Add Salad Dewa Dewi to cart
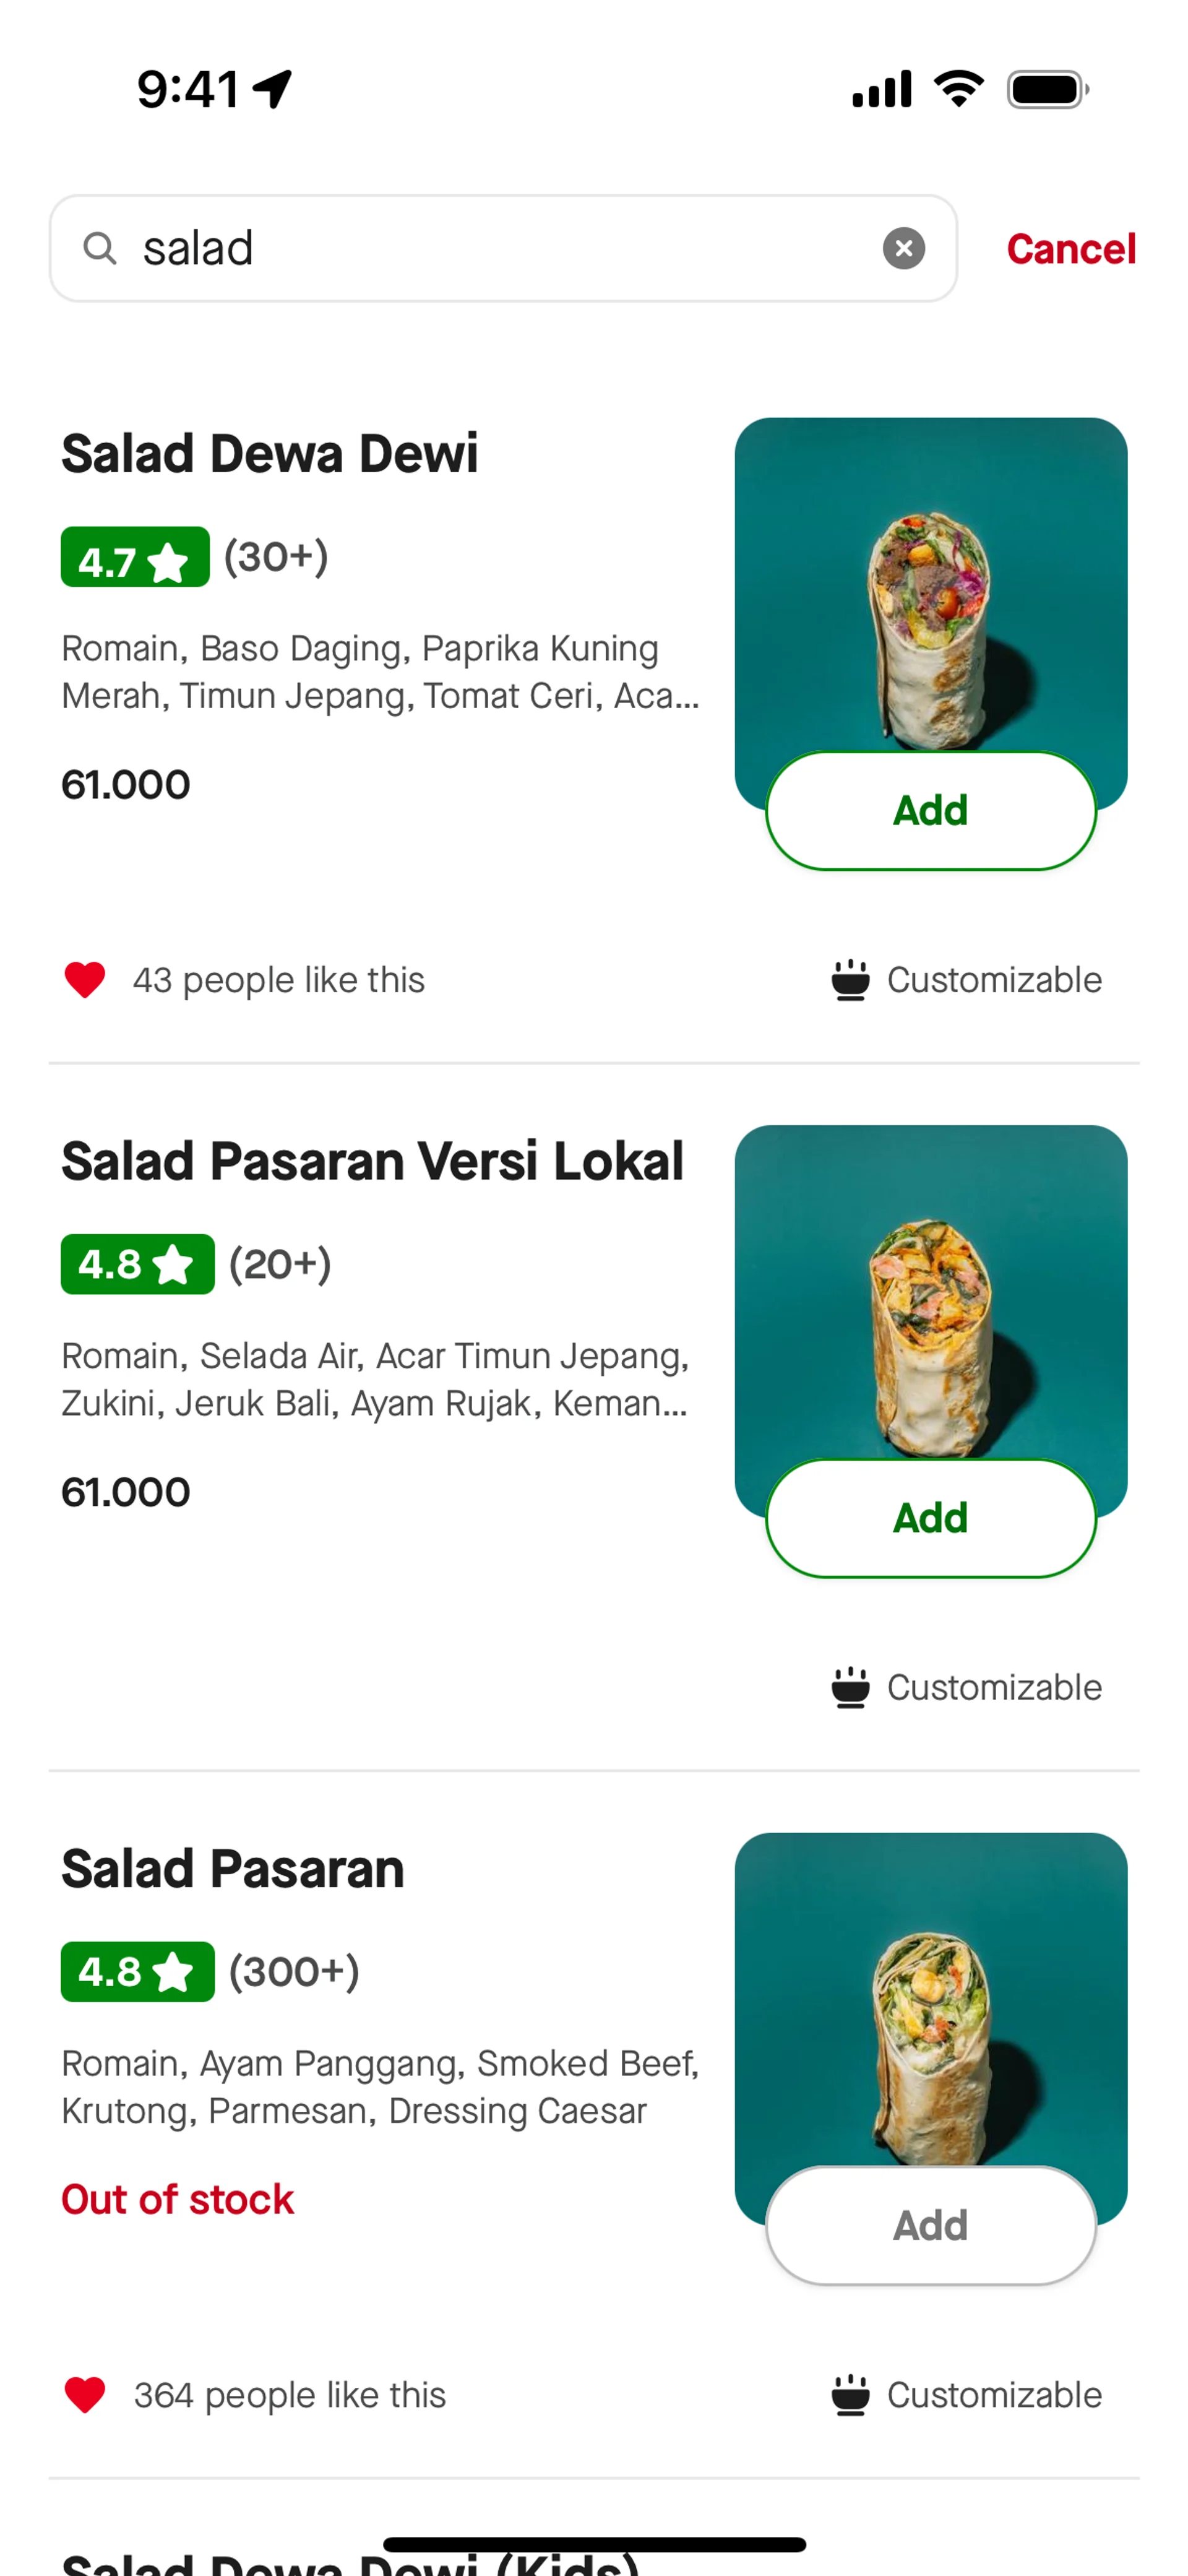The image size is (1188, 2576). 931,811
